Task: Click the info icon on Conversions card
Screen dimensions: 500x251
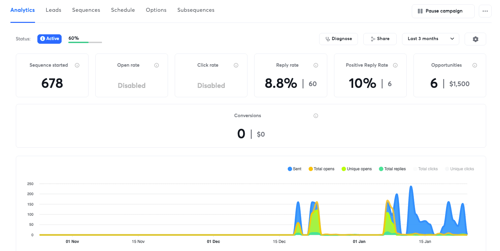Action: point(316,116)
